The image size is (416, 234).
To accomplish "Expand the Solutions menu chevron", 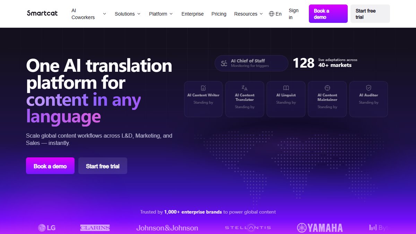I will pyautogui.click(x=139, y=14).
